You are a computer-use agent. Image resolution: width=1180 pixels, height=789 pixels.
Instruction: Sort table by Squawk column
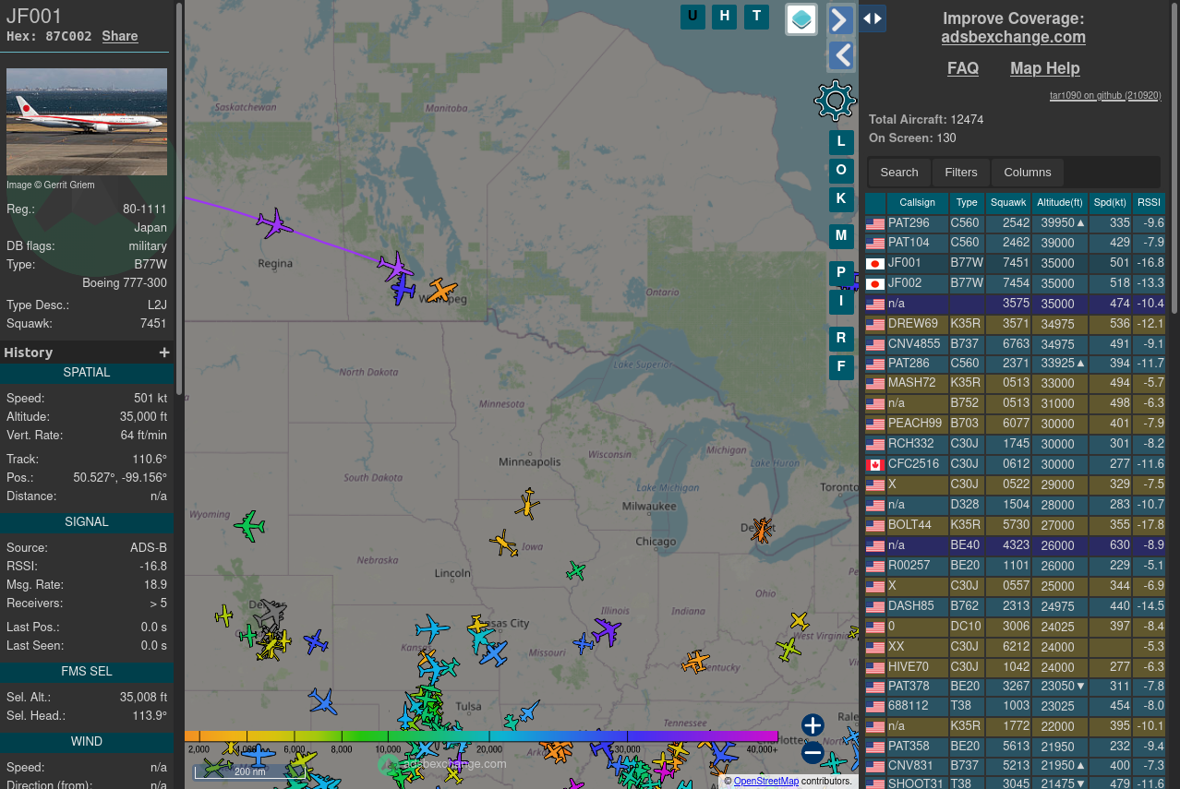pyautogui.click(x=1008, y=203)
